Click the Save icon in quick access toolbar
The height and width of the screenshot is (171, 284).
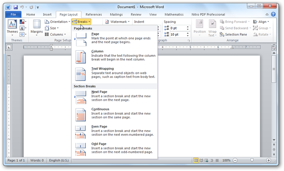pyautogui.click(x=15, y=7)
